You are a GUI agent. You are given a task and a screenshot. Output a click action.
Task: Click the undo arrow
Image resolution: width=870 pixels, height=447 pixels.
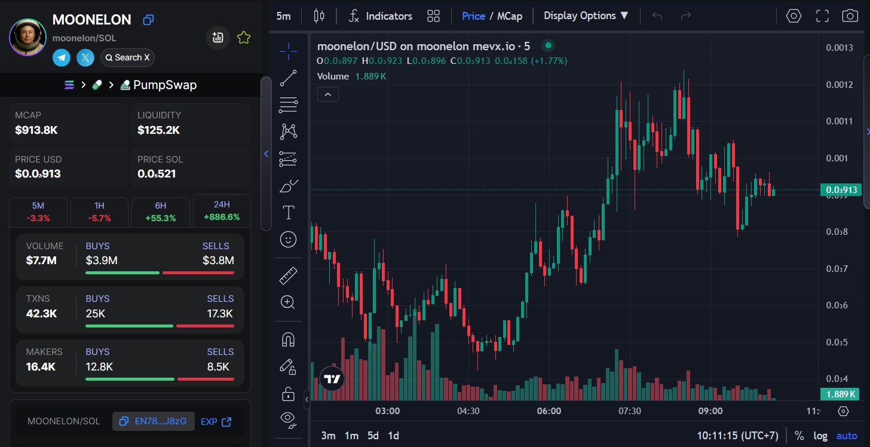(x=657, y=16)
